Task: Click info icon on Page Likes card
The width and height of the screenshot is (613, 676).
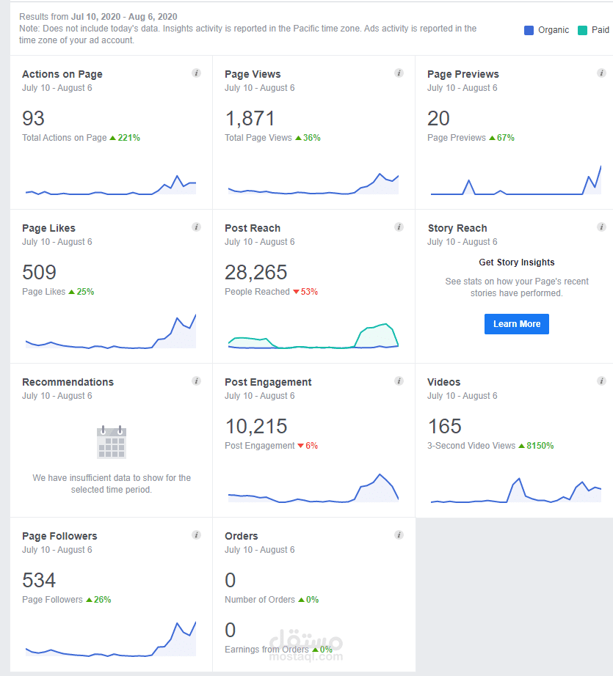Action: (x=197, y=227)
